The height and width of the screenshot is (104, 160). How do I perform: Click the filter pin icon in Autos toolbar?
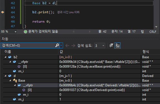tap(111, 46)
